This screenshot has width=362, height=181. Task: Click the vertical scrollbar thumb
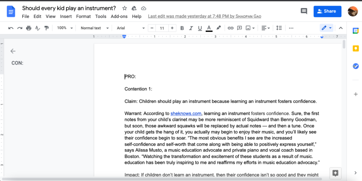[344, 44]
